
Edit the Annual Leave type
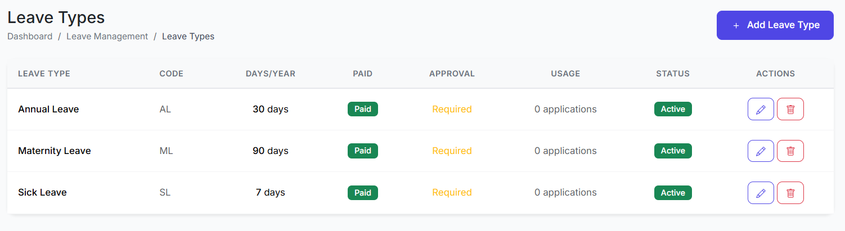coord(761,109)
